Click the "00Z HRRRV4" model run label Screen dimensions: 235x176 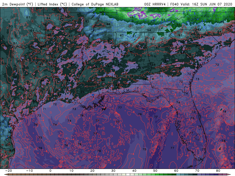155,4
